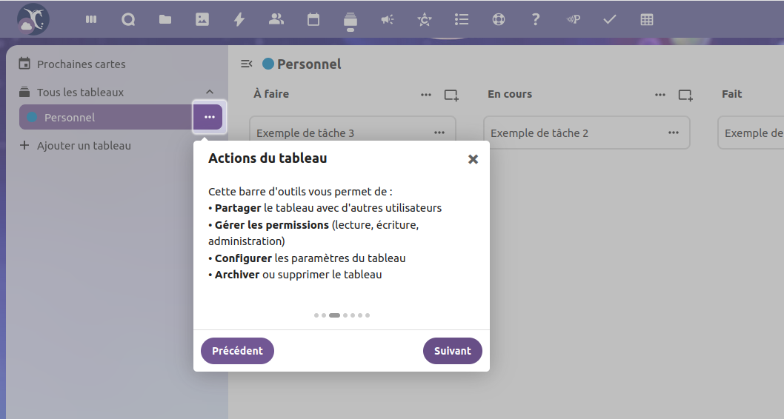Open the Personnel board actions menu
The image size is (784, 419).
tap(210, 118)
